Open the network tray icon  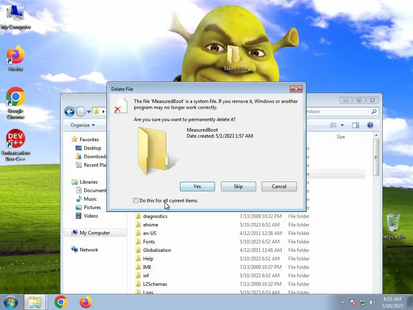363,302
